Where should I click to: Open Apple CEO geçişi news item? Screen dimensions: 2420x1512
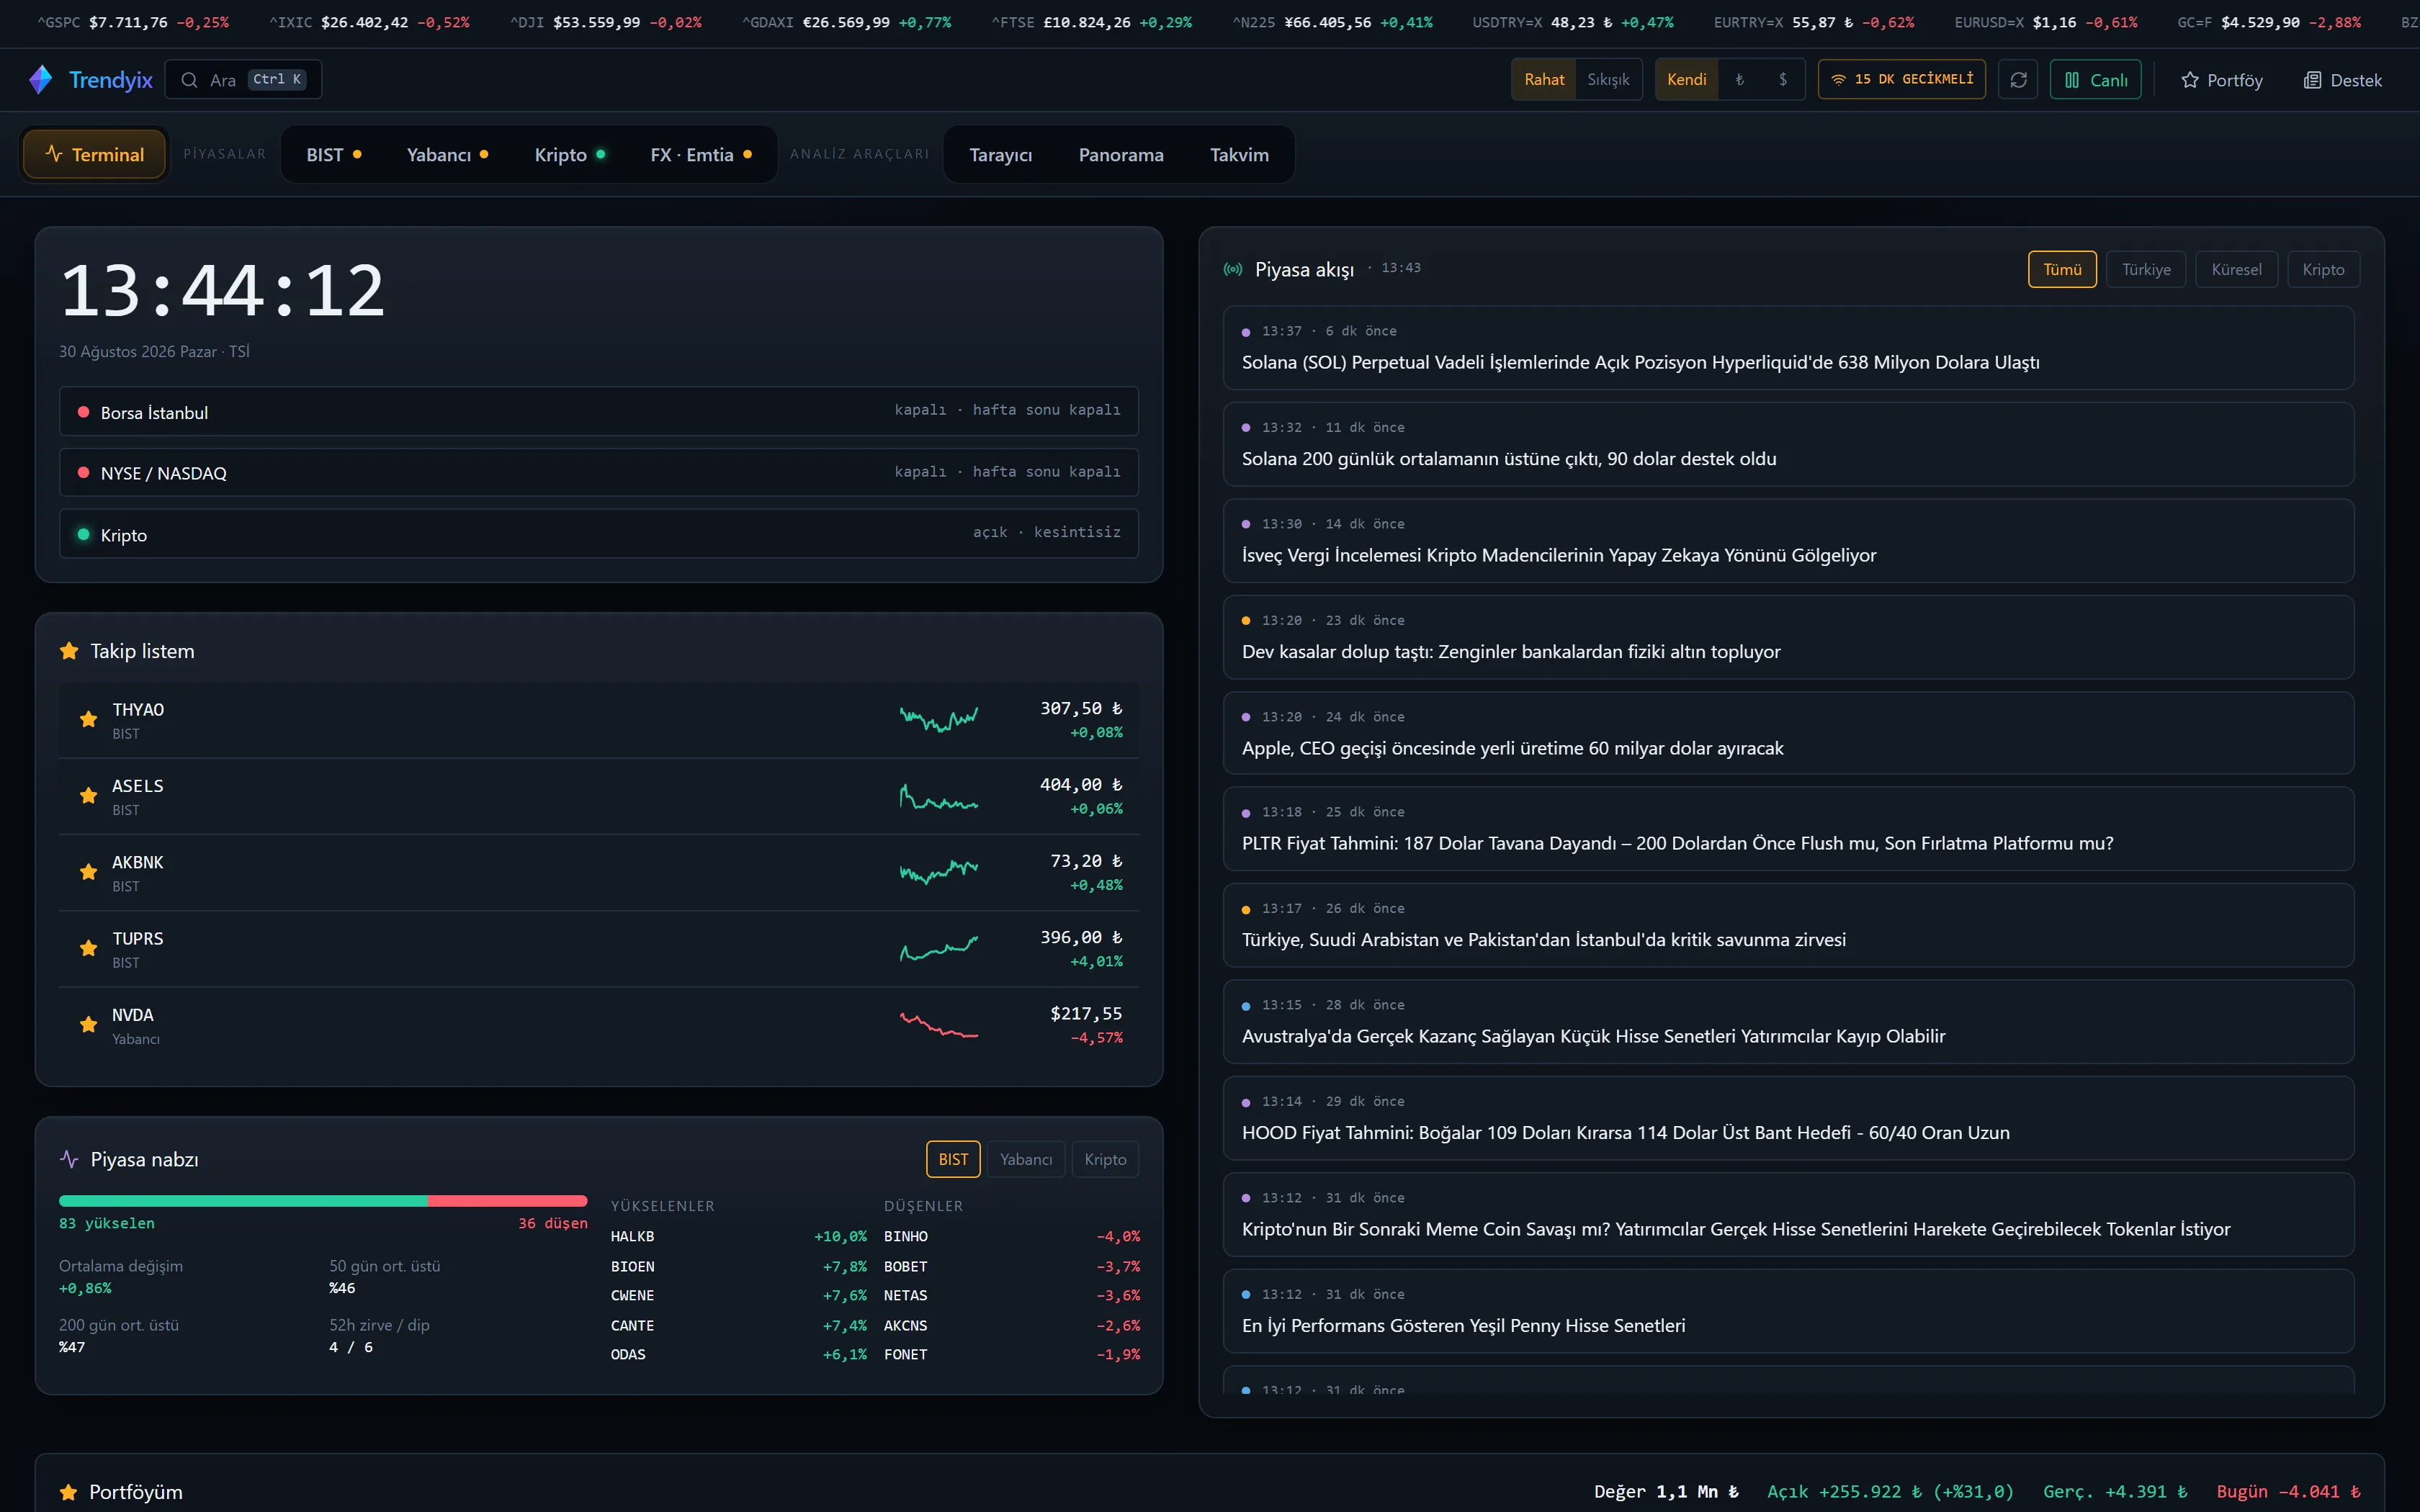[x=1788, y=733]
